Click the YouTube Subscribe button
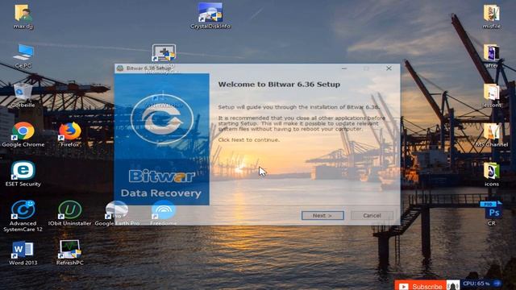Screen dimensions: 516x290 (420, 286)
